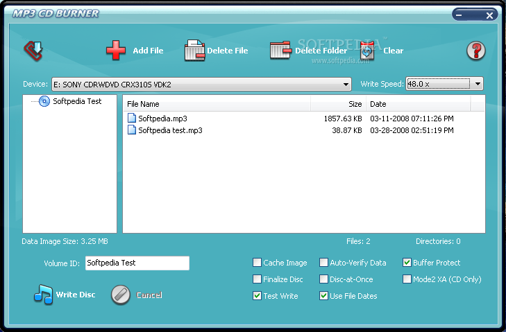Click the red plus Add File icon
Screen dimensions: 506x332
116,50
